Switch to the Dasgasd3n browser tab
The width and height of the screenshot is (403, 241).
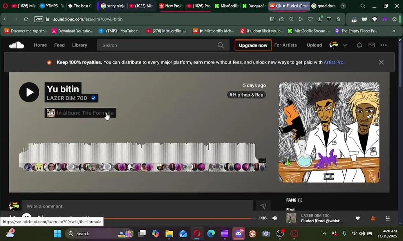click(x=254, y=6)
